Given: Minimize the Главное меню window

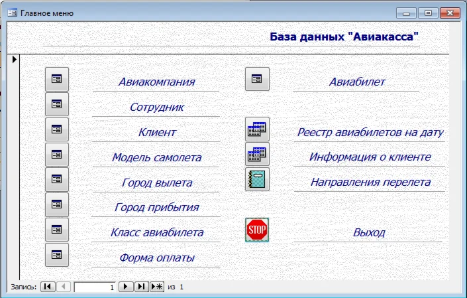Looking at the screenshot, I should coord(406,13).
